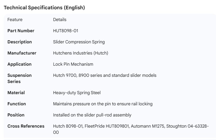Click Hutchens Industries (Hutch) value
The width and height of the screenshot is (216, 140).
80,53
